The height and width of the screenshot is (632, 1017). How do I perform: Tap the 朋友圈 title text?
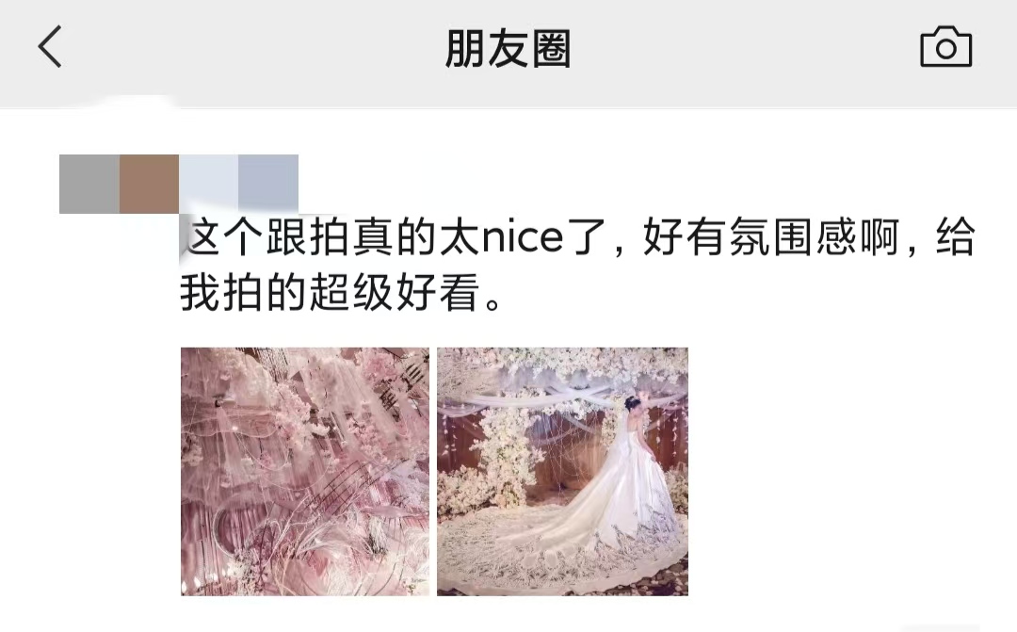[508, 49]
